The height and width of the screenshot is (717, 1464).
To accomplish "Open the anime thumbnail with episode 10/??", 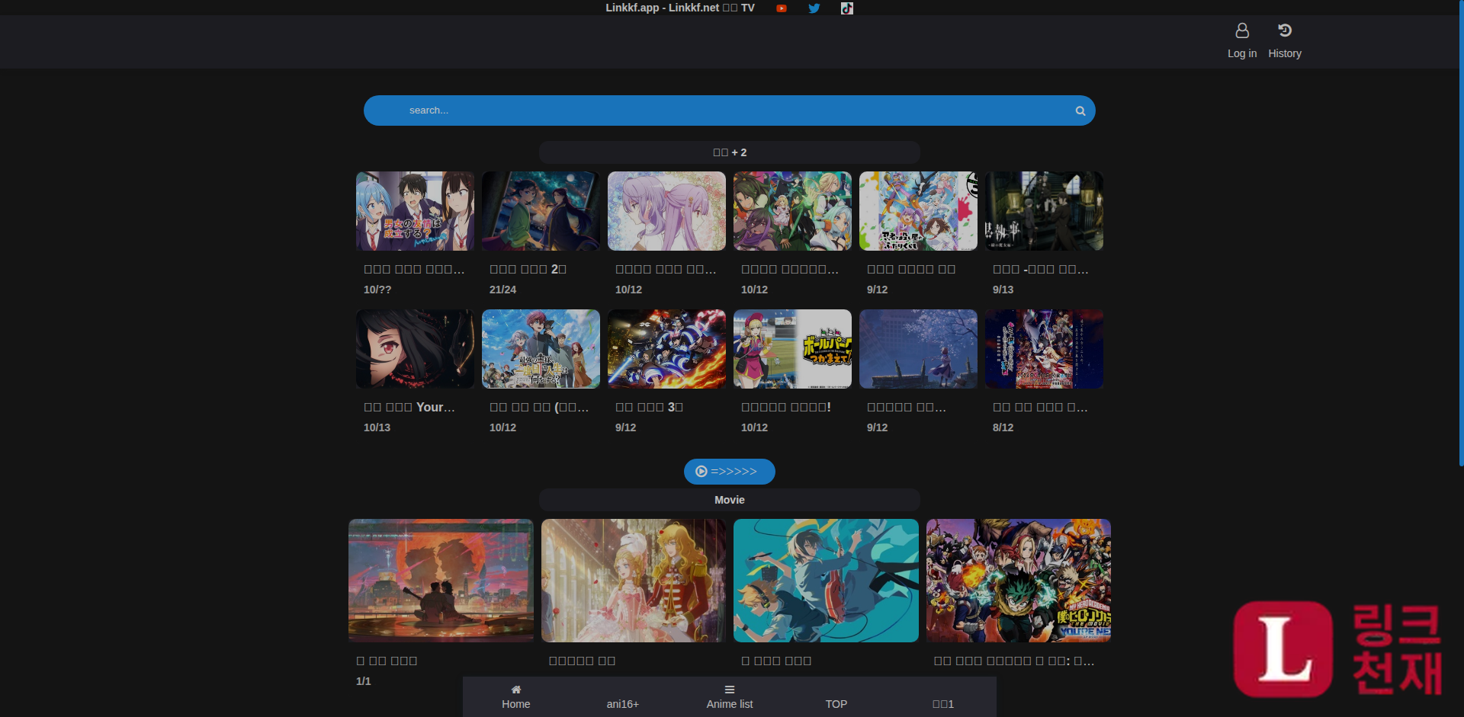I will (x=415, y=211).
